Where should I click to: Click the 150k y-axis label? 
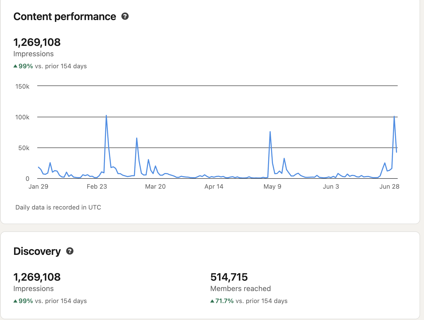pyautogui.click(x=22, y=87)
